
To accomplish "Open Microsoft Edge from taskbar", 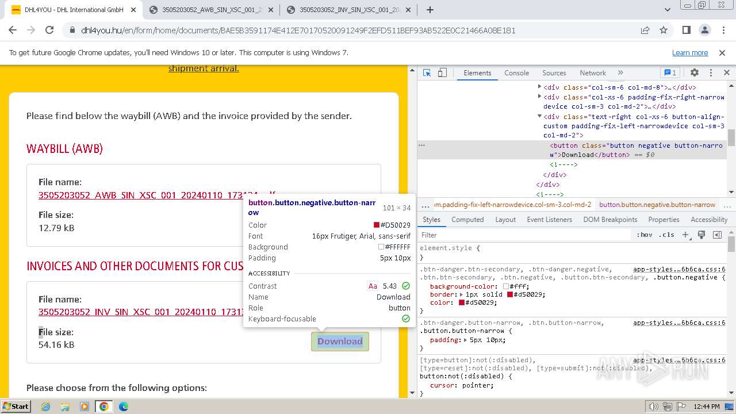I will click(124, 407).
